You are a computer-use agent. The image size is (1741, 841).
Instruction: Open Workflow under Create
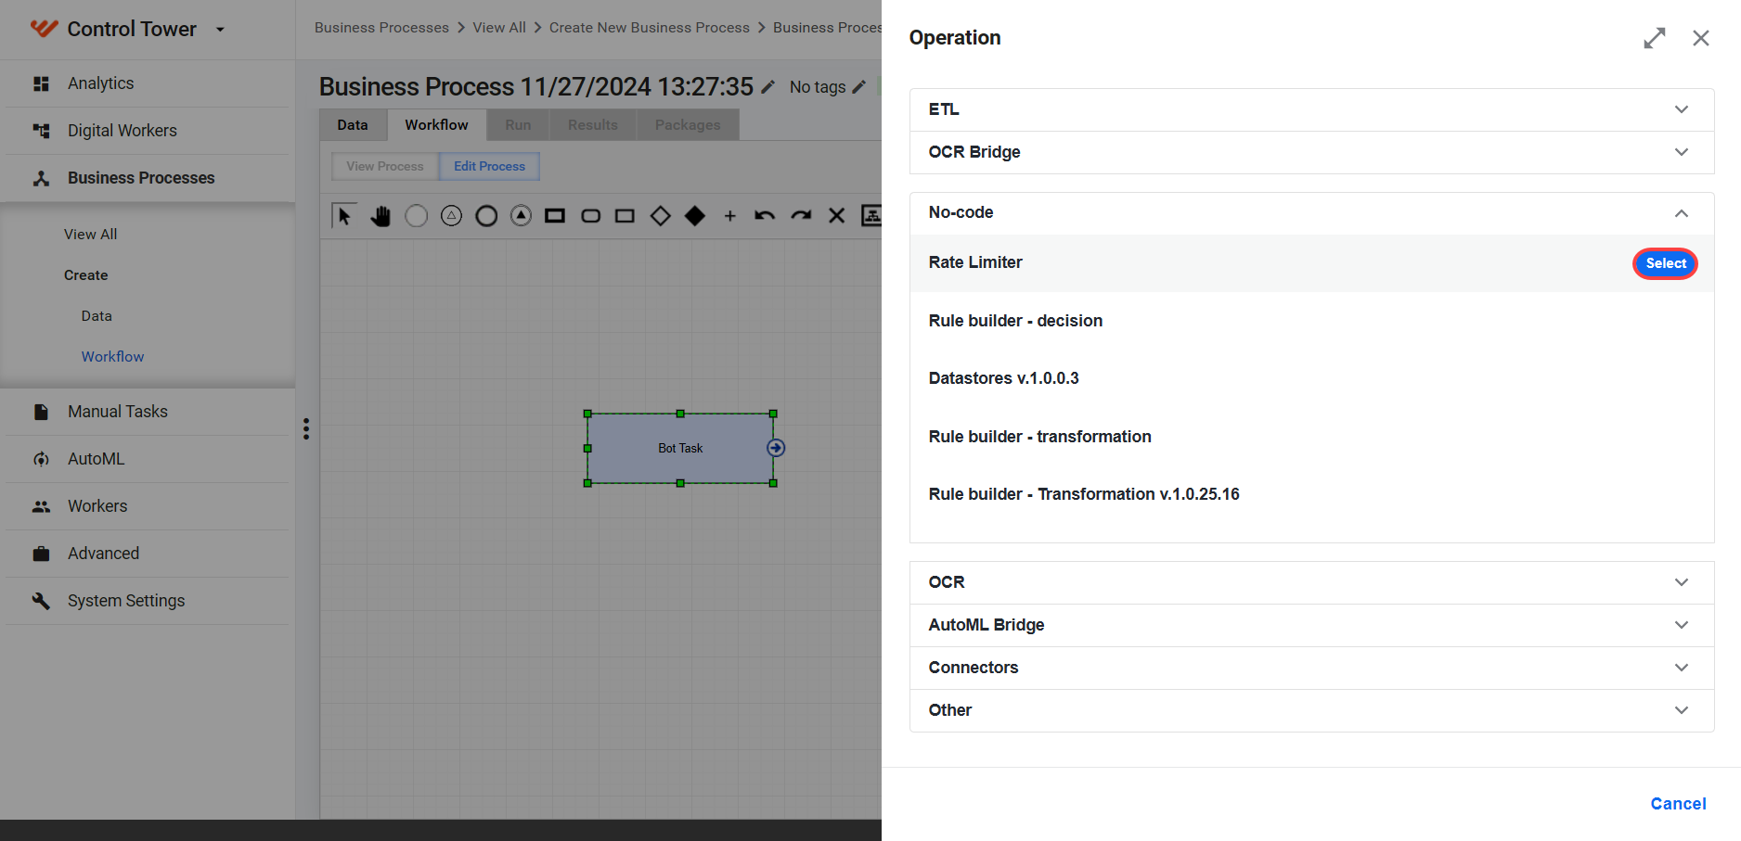(x=112, y=357)
